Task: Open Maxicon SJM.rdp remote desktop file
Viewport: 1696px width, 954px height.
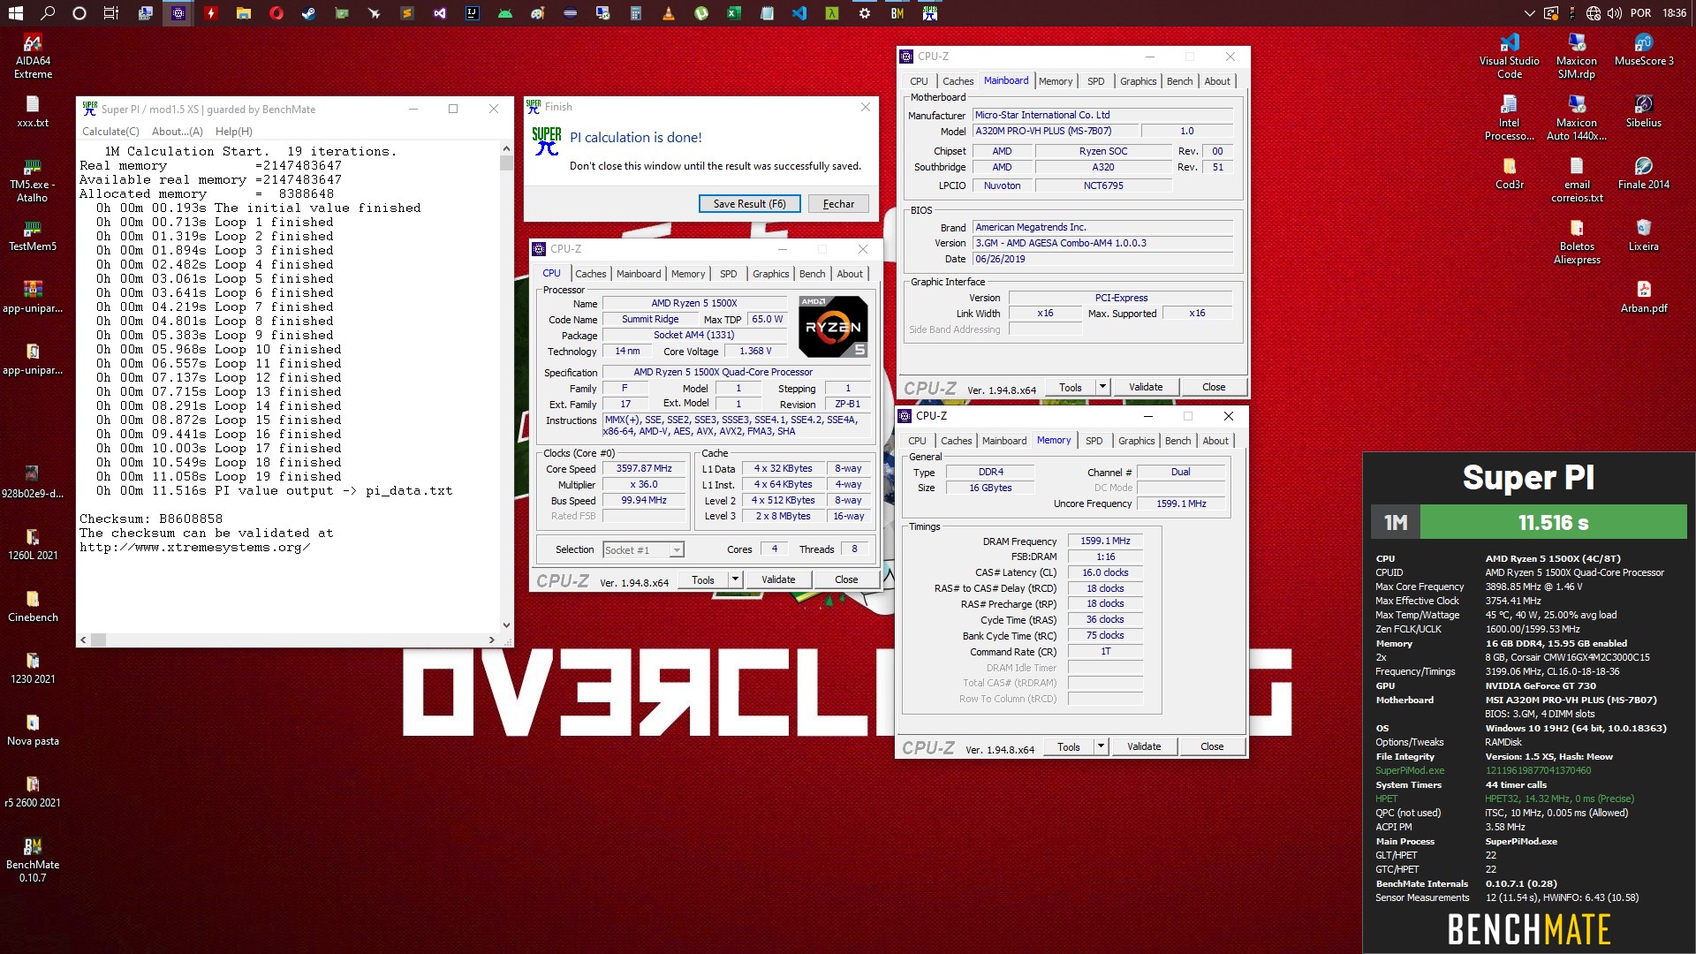Action: tap(1577, 56)
